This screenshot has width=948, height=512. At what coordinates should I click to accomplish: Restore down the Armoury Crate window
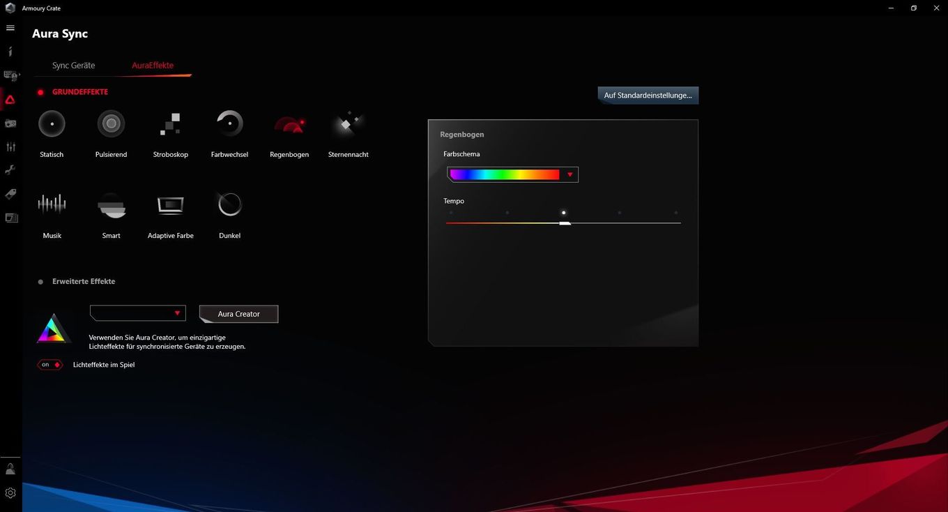(x=914, y=8)
